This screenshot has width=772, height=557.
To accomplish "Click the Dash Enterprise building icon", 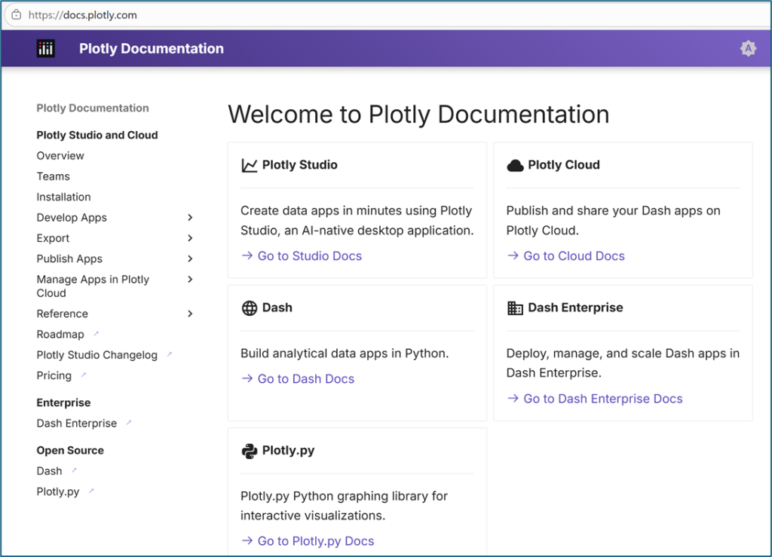I will [515, 308].
